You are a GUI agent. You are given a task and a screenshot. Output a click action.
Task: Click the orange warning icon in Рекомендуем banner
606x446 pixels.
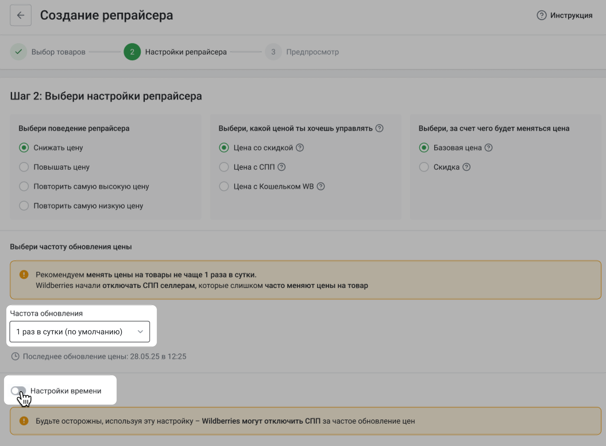click(x=24, y=274)
